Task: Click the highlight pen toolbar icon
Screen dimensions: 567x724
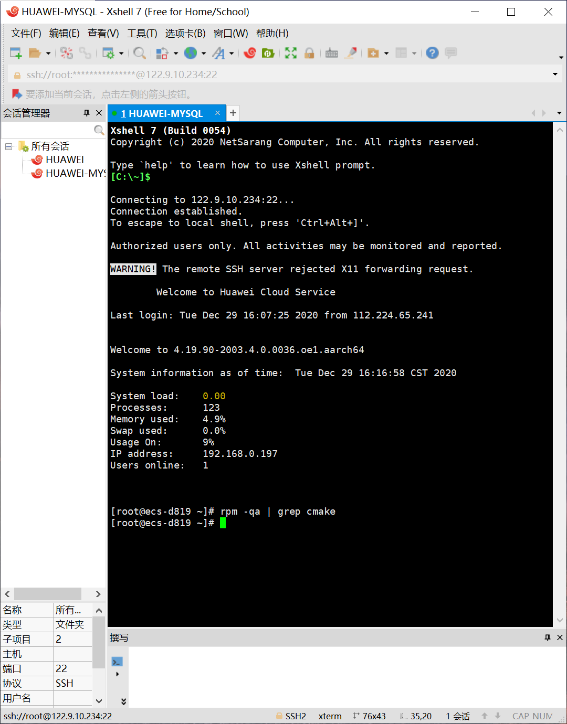Action: tap(351, 53)
